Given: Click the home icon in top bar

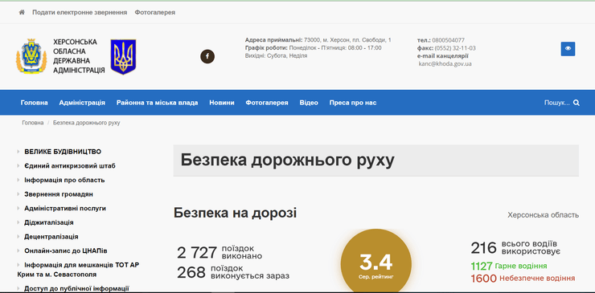Looking at the screenshot, I should coord(22,12).
